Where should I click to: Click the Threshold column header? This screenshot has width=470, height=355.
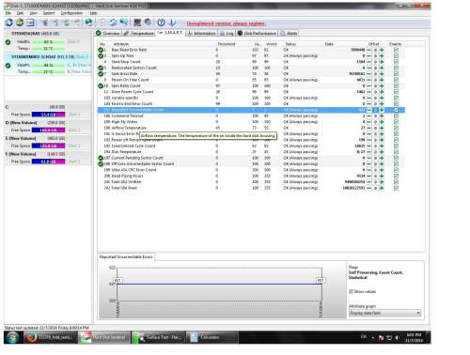pyautogui.click(x=227, y=44)
